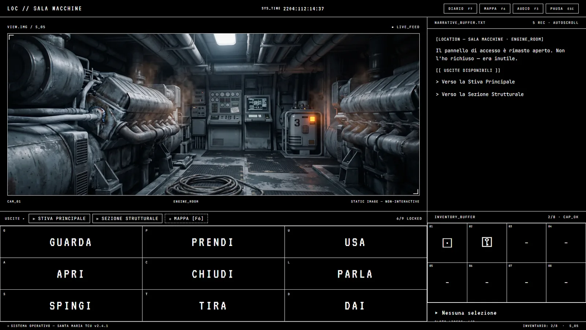
Task: Click empty inventory slot 05
Action: 447,282
